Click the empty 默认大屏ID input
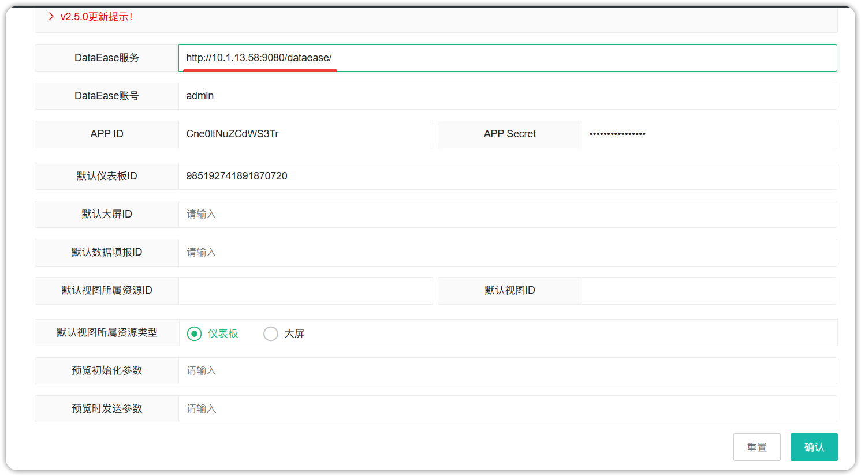Viewport: 861px width, 476px height. [507, 214]
